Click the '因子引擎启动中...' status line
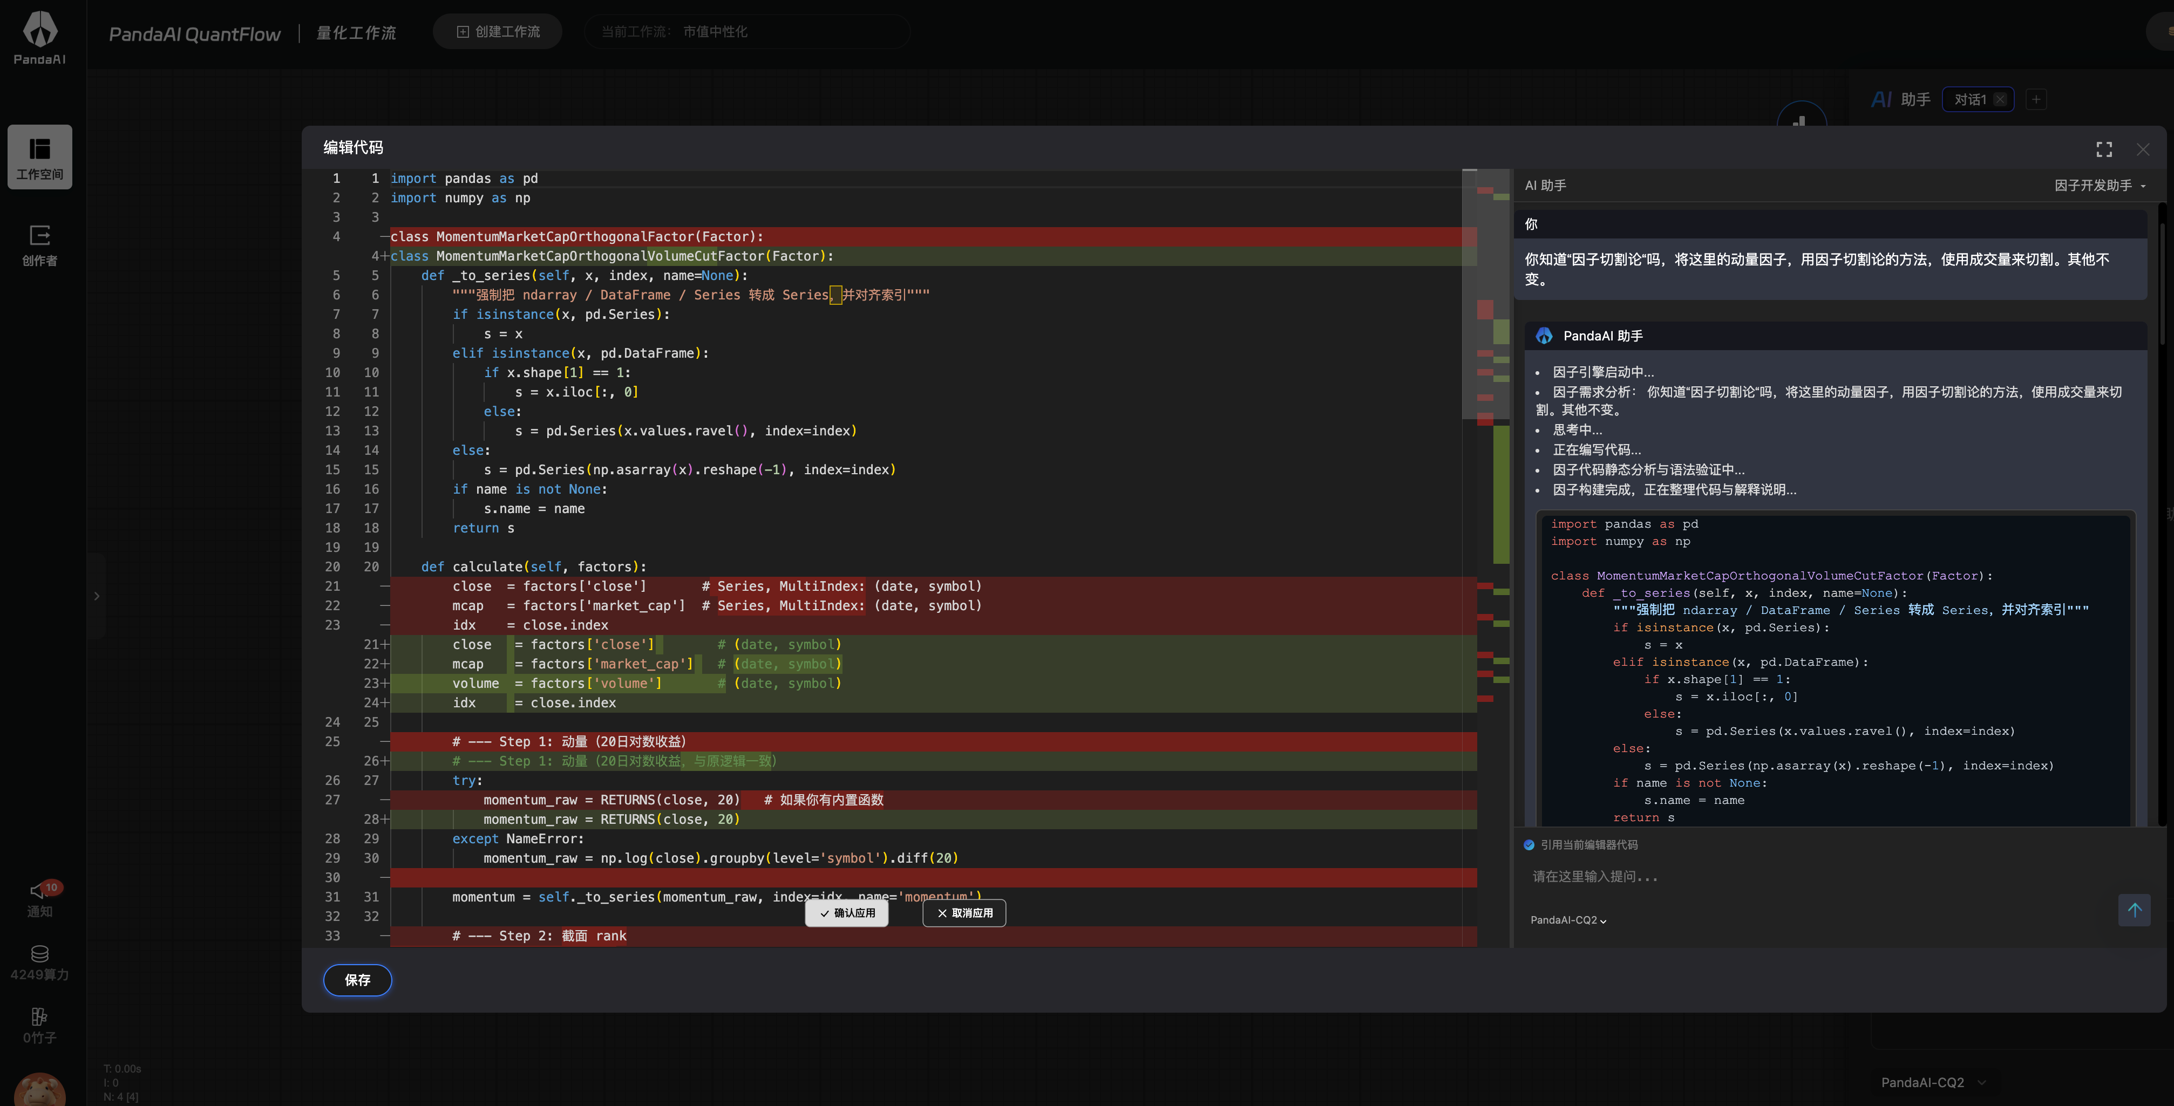The width and height of the screenshot is (2174, 1106). 1604,372
